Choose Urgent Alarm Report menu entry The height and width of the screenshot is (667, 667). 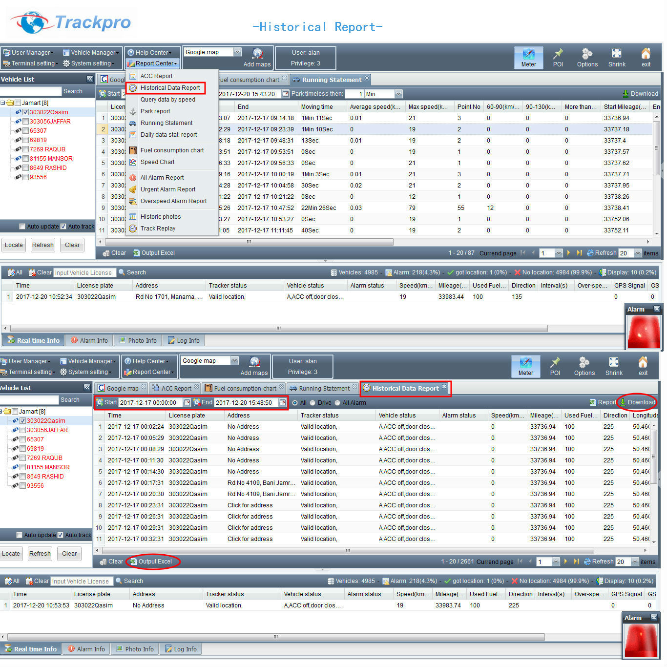pos(167,189)
